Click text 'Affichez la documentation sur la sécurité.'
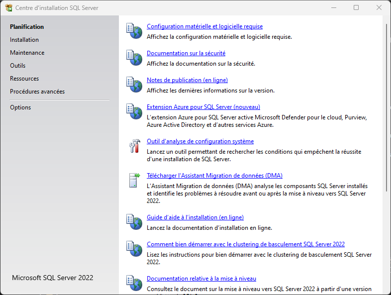 201,64
